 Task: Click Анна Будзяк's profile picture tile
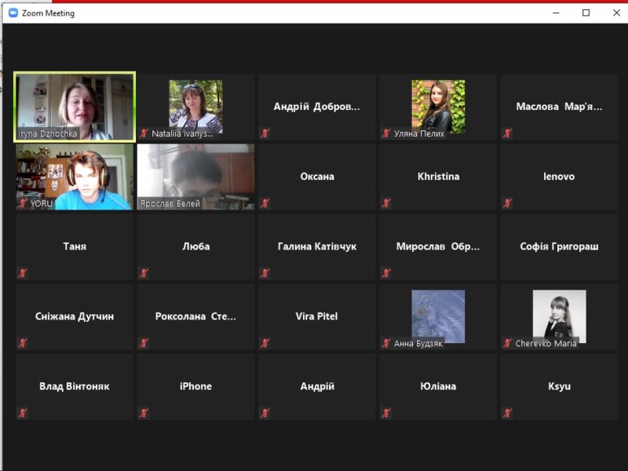click(438, 315)
